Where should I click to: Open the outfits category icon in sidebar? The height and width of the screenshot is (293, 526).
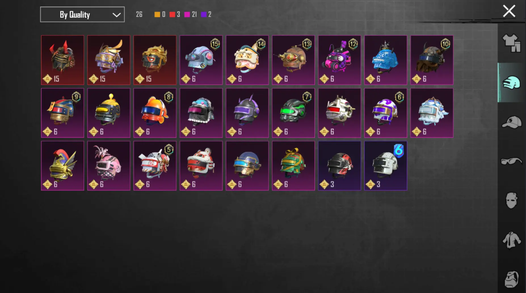point(512,43)
